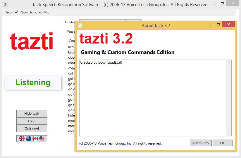Click the Hide tazti button

pyautogui.click(x=32, y=114)
